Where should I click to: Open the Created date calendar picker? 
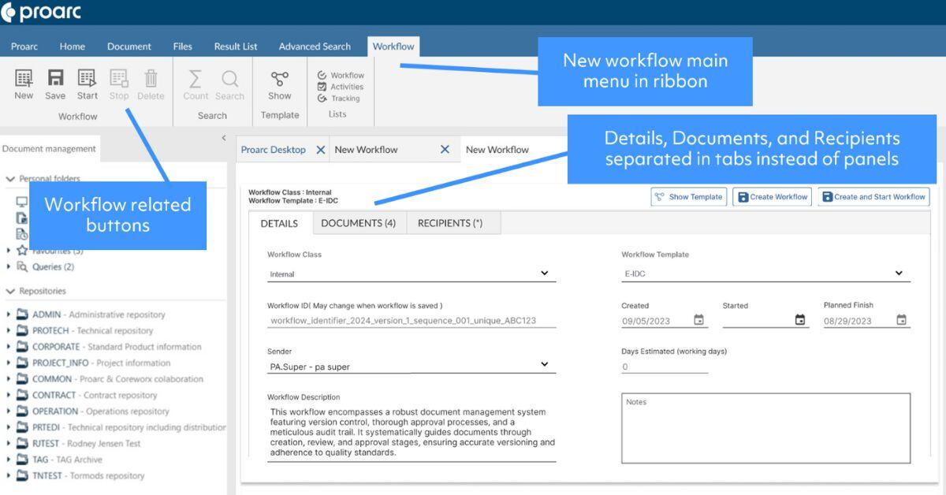point(698,320)
